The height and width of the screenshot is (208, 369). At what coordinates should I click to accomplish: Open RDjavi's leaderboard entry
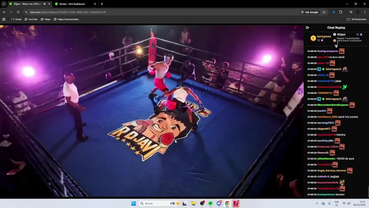(348, 35)
